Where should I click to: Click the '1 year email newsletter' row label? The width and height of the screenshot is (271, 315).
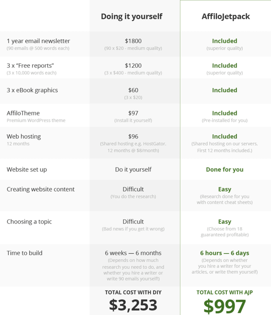point(38,41)
